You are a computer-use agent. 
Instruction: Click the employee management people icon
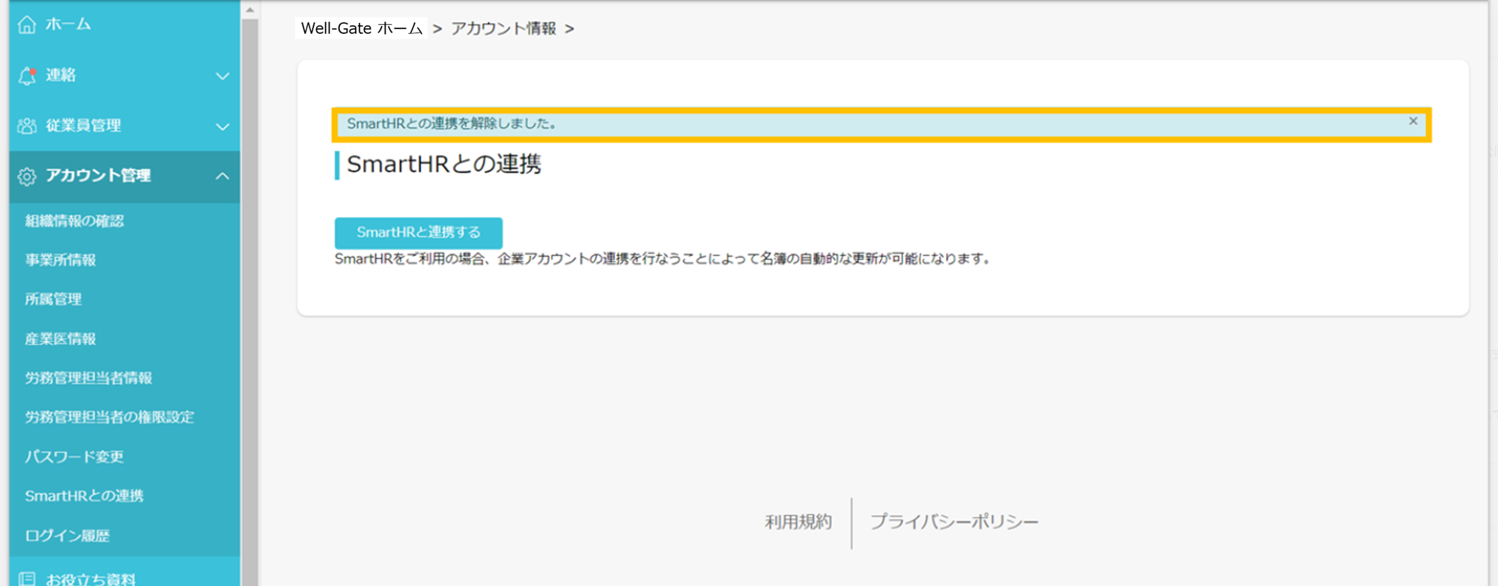(27, 126)
